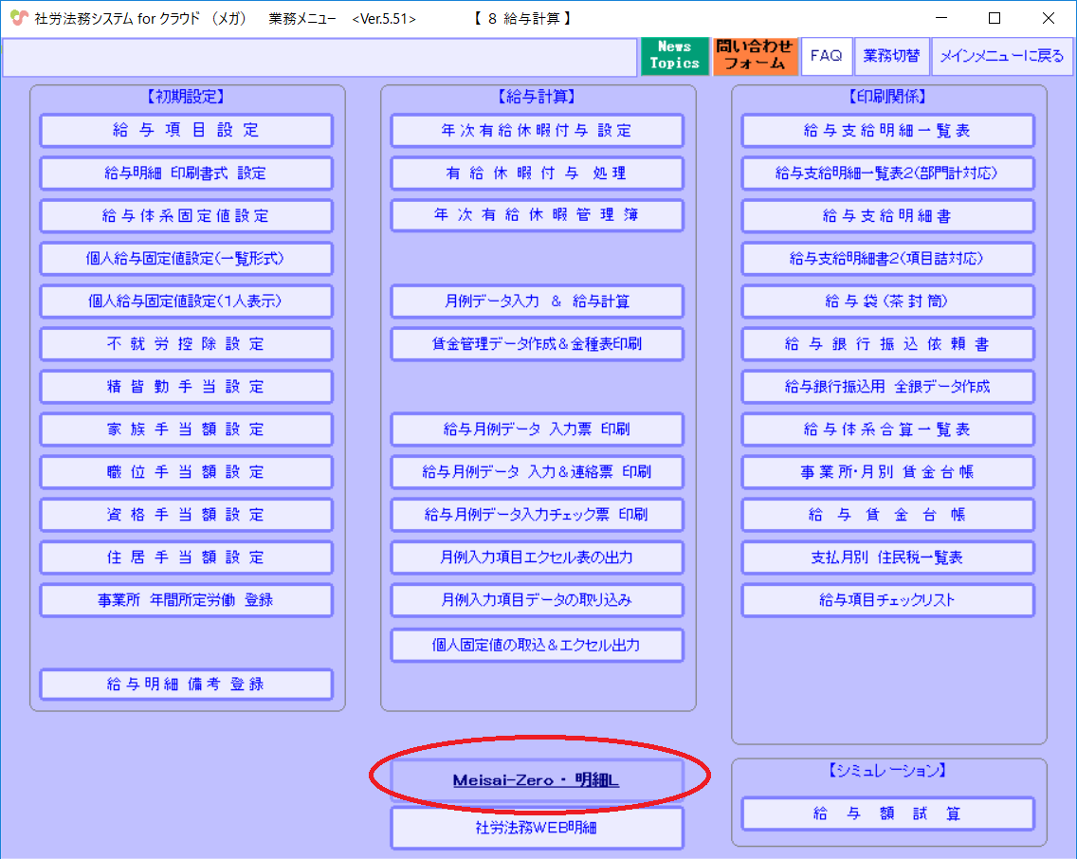
Task: Open 社労法務WEB明細
Action: pos(537,828)
